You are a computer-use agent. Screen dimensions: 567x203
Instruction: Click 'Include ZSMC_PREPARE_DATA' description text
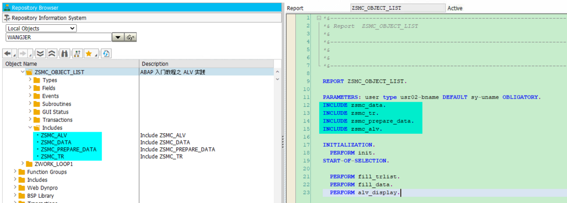pos(178,149)
